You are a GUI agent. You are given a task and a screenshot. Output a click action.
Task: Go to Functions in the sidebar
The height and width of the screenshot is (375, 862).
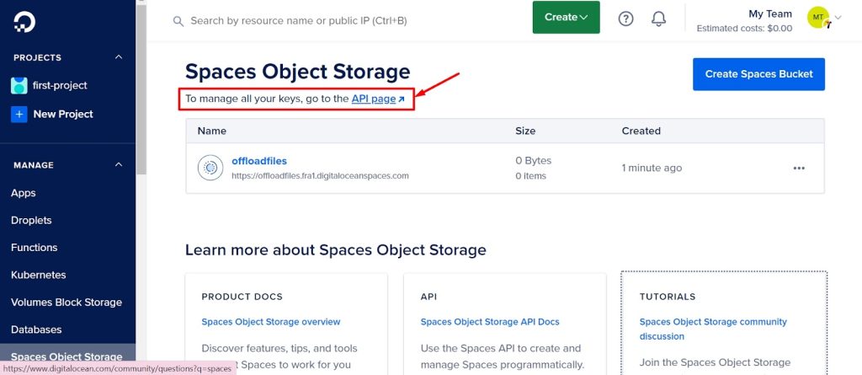34,248
